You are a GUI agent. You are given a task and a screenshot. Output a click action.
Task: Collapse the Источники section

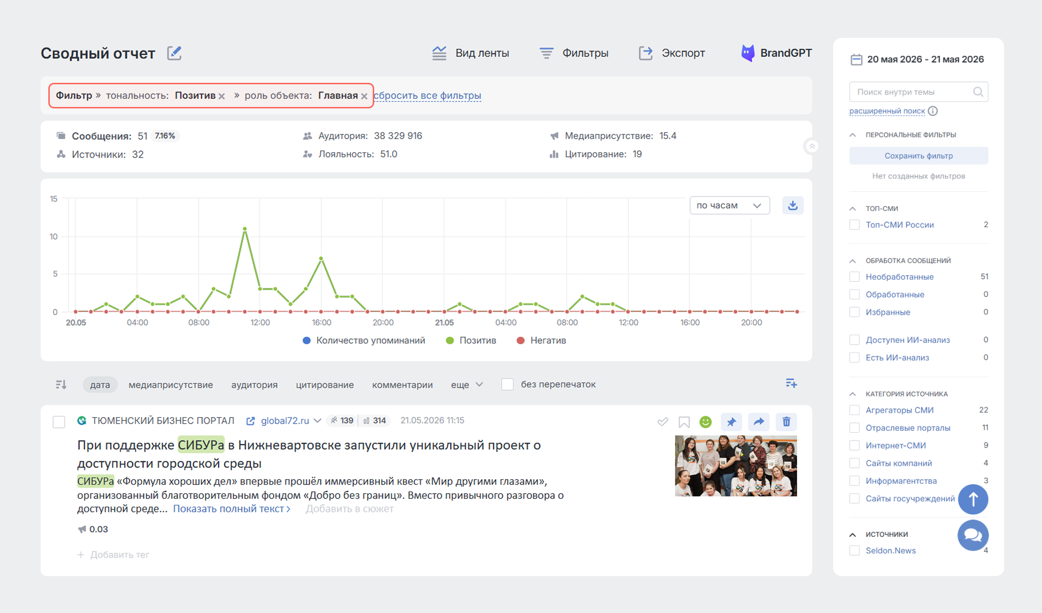point(853,534)
